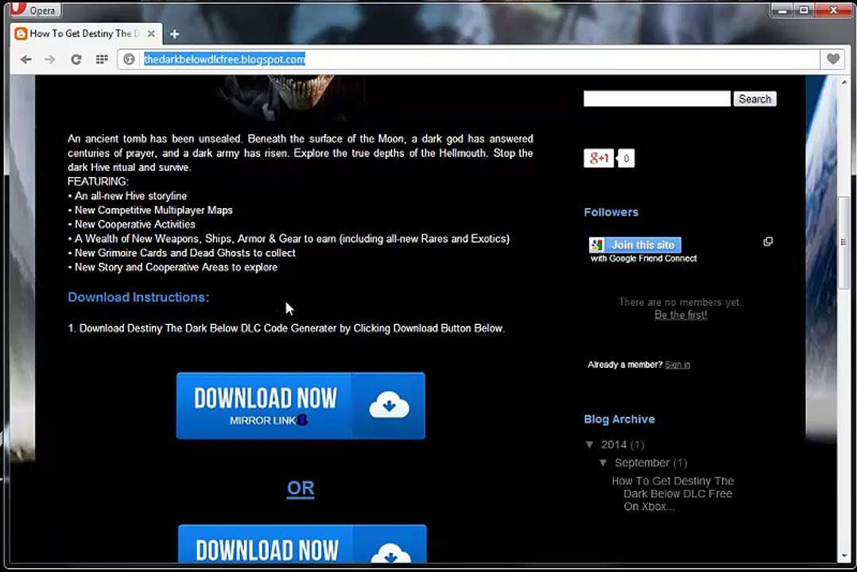Image resolution: width=857 pixels, height=572 pixels.
Task: Click the FEATURING: text line
Action: 99,181
